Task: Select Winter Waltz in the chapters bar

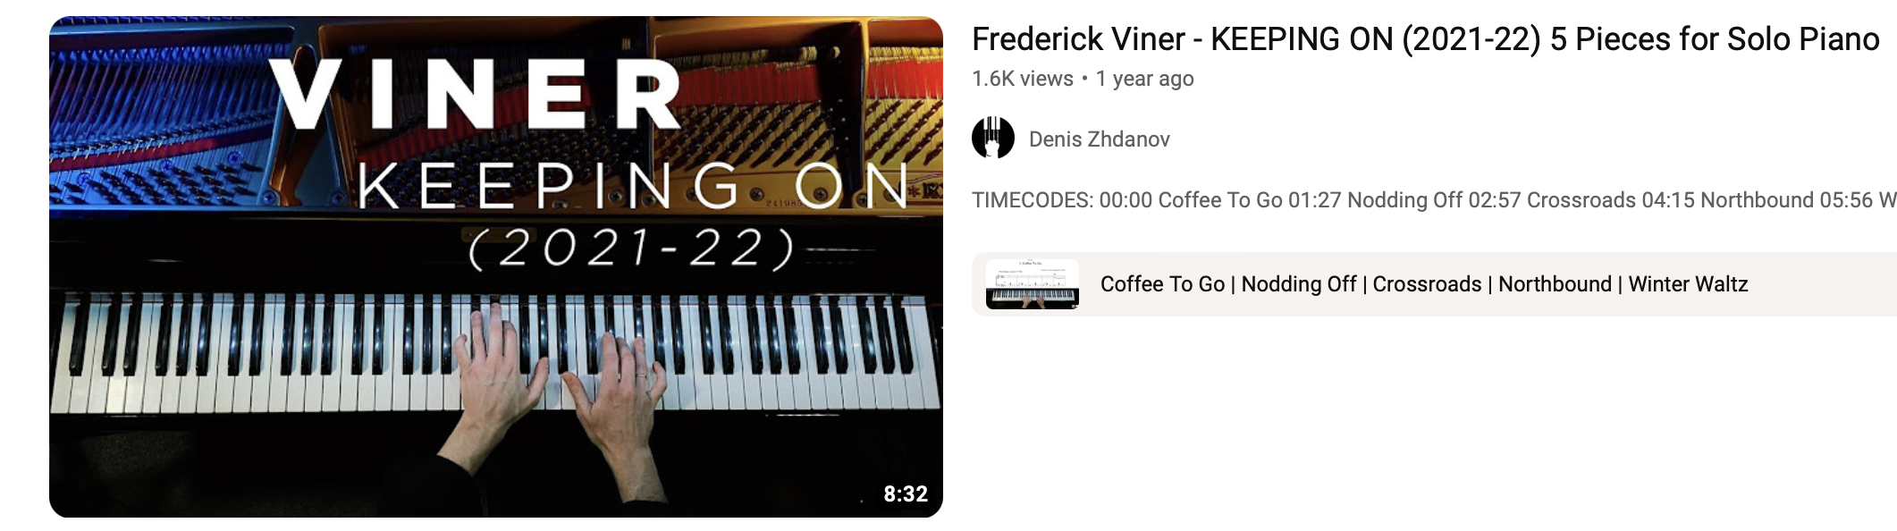Action: [x=1688, y=284]
